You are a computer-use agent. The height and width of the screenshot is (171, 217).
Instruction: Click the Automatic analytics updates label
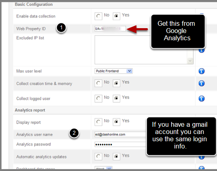coord(41,157)
